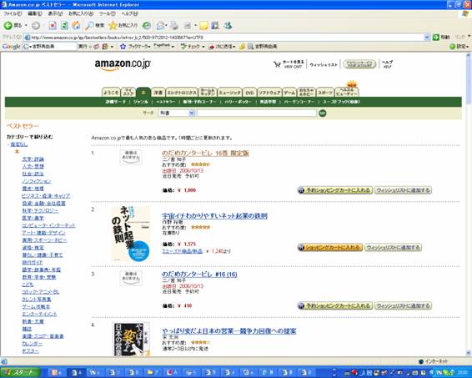Switch to the Electronics store tab
472x378 pixels.
tap(182, 93)
